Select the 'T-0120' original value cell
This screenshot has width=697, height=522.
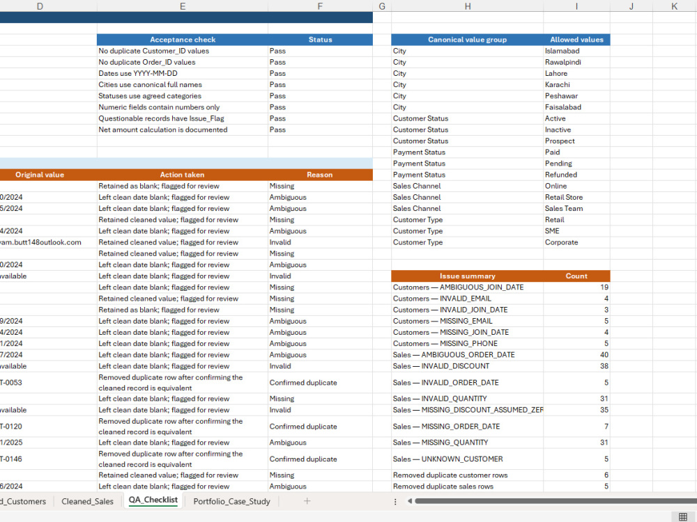point(49,427)
